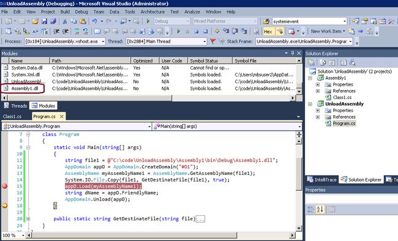The width and height of the screenshot is (398, 241).
Task: Click the Find in Files icon
Action: click(x=266, y=21)
